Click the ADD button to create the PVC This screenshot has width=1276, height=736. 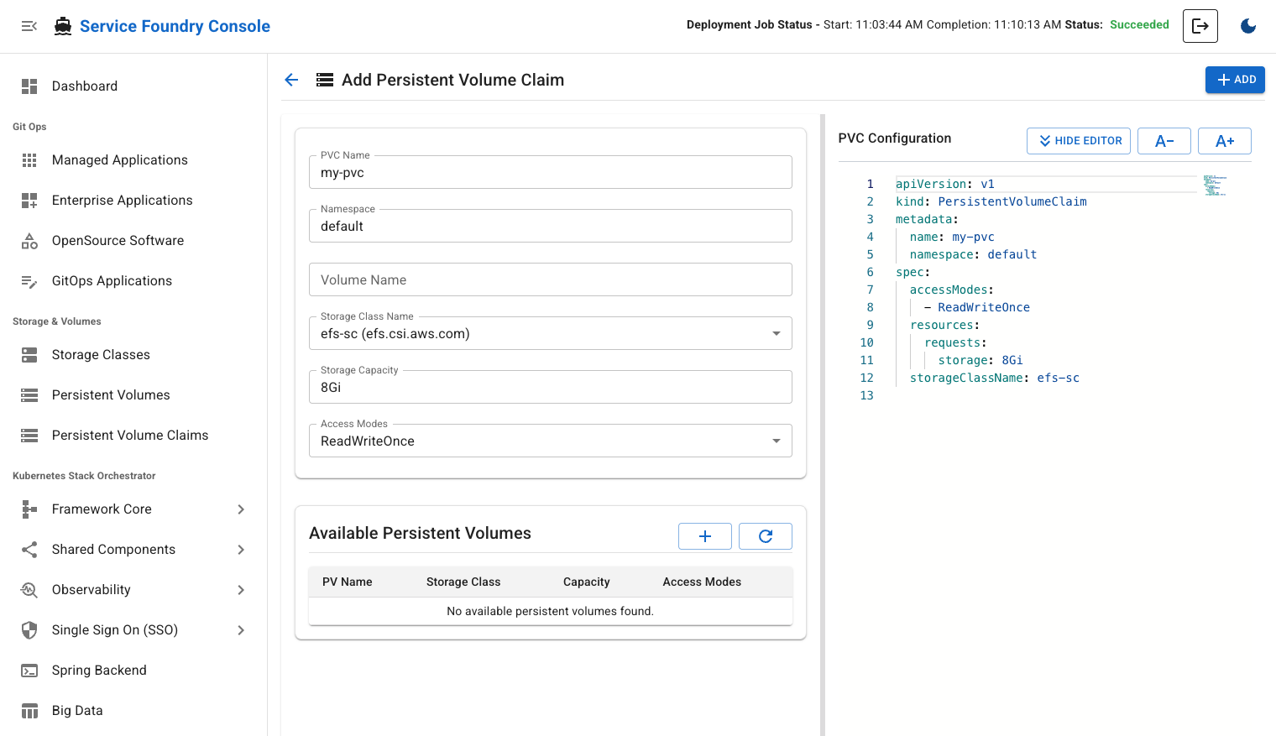pyautogui.click(x=1235, y=79)
